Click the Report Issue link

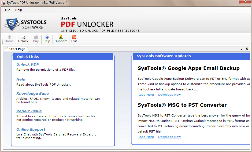[29, 111]
